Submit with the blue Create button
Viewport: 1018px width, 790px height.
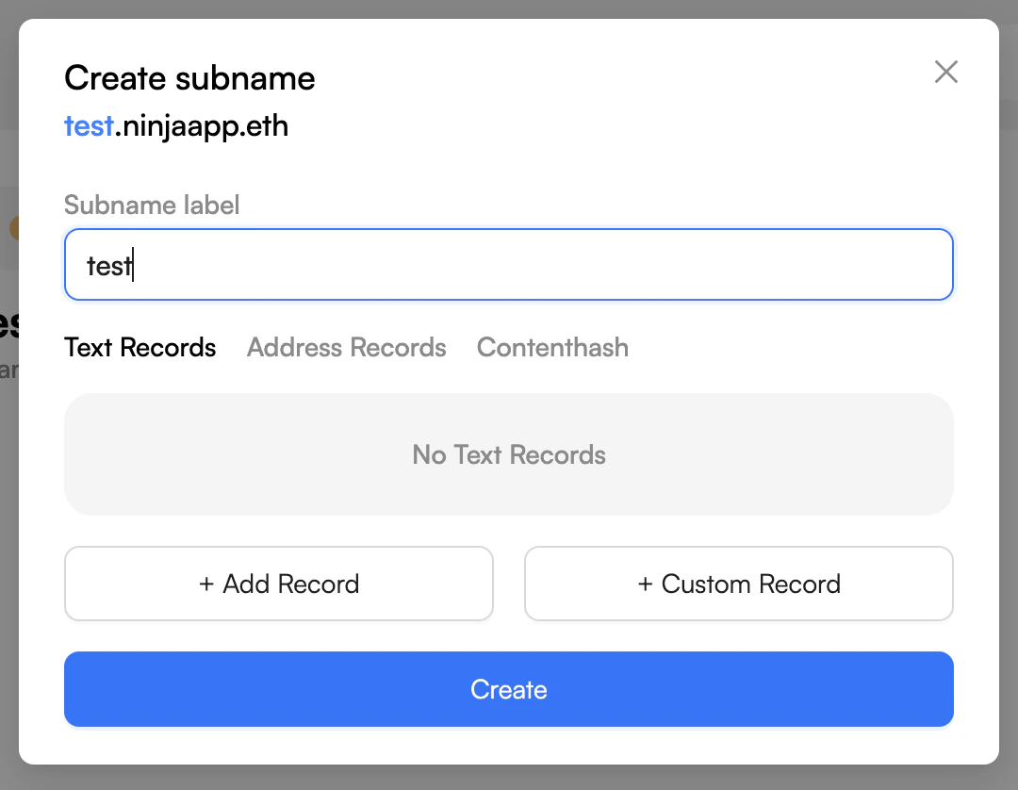(508, 689)
